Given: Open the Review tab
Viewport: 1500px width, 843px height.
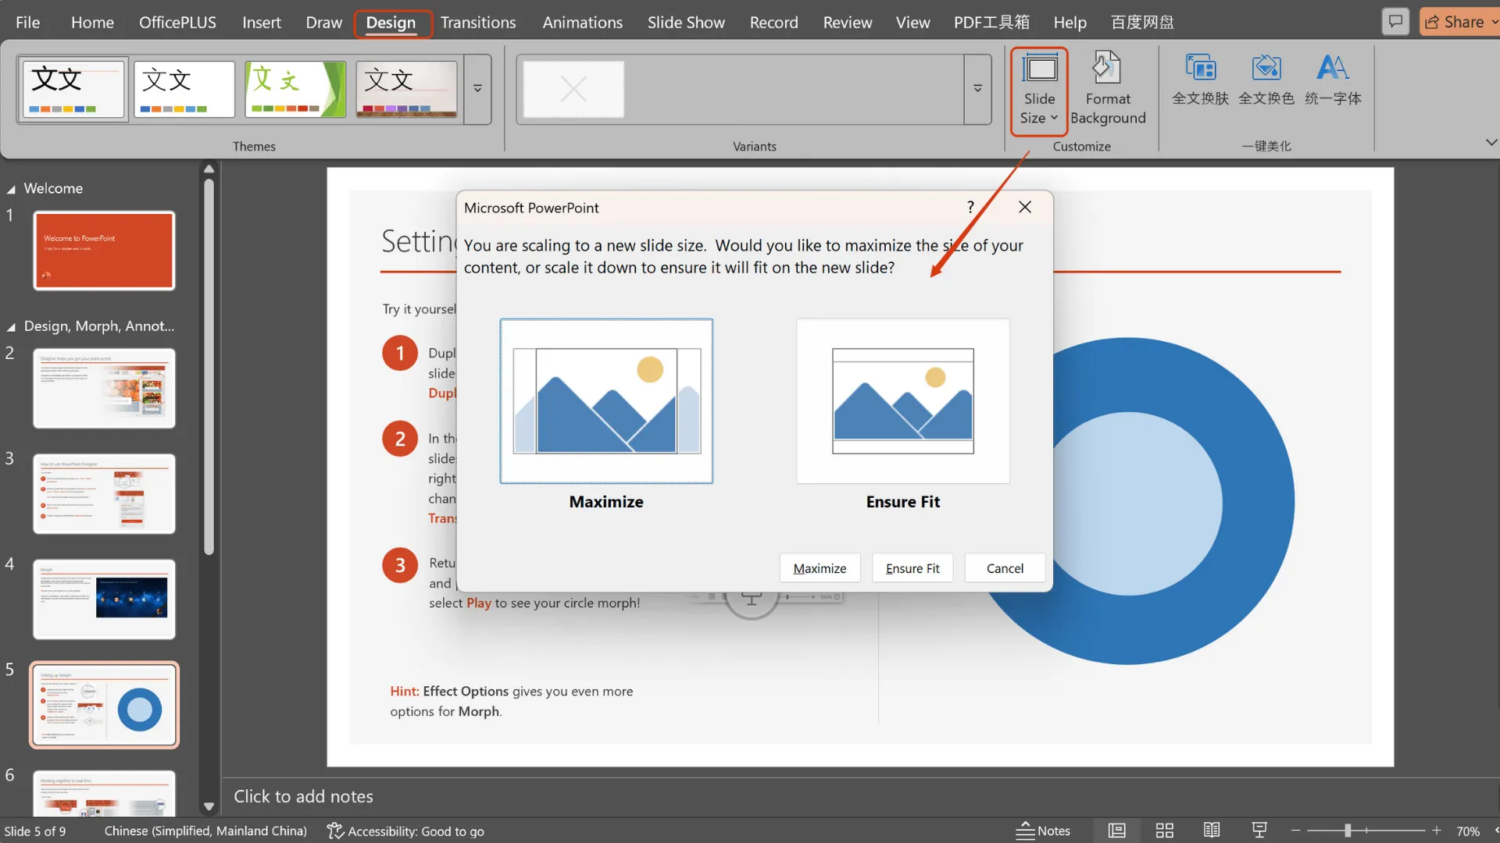Looking at the screenshot, I should coord(847,23).
